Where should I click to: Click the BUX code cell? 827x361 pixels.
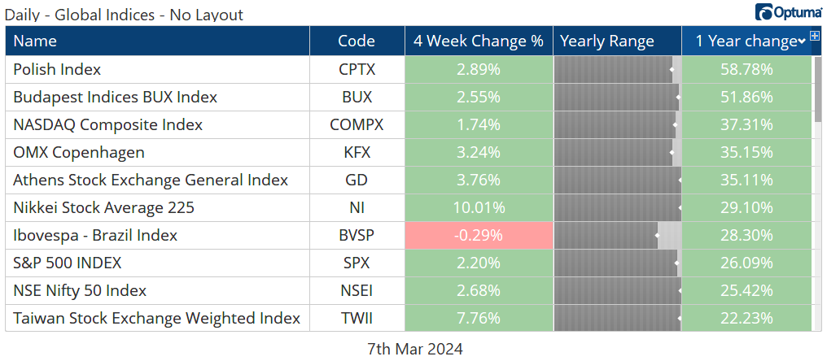(357, 98)
